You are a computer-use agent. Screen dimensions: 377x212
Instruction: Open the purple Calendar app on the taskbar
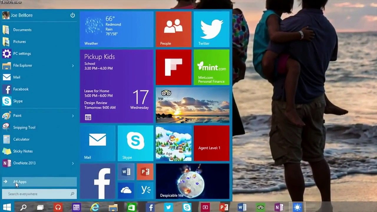coord(76,207)
